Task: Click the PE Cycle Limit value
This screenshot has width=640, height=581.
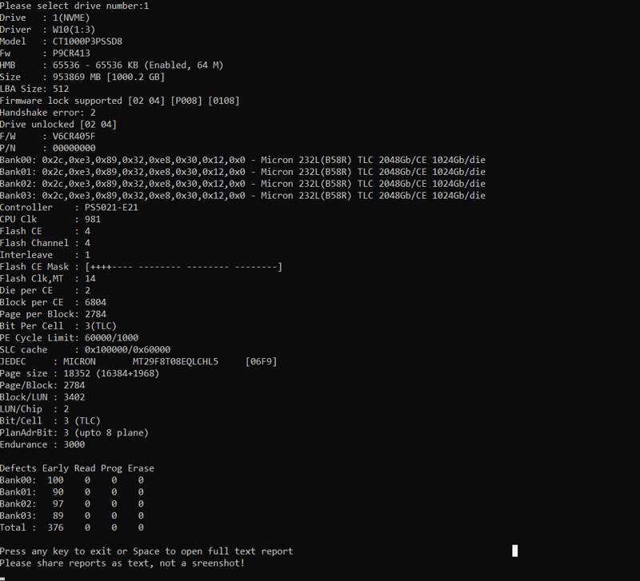Action: coord(111,338)
